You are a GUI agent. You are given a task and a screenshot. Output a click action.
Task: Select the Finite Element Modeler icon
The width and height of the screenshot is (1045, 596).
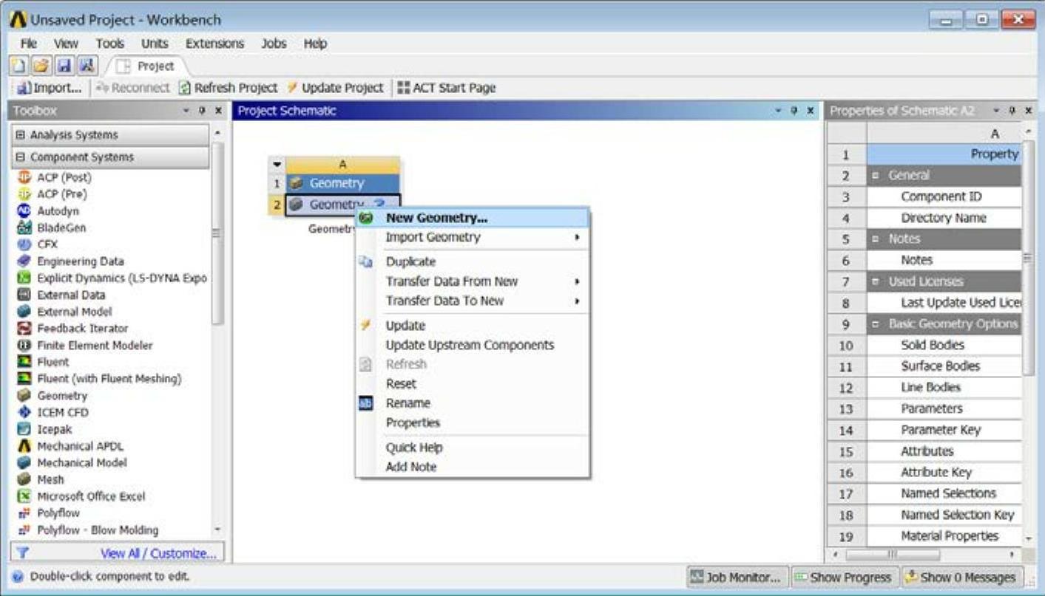coord(24,346)
